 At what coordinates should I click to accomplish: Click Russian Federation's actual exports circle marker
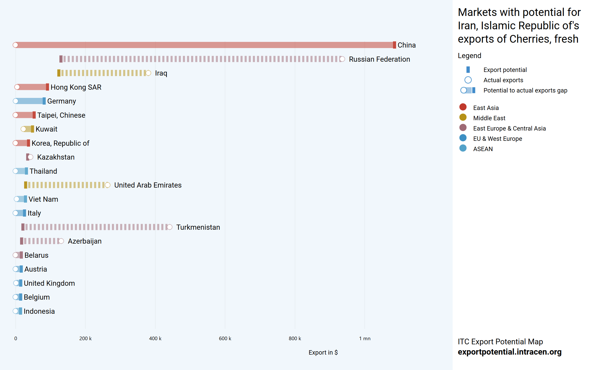click(x=342, y=59)
